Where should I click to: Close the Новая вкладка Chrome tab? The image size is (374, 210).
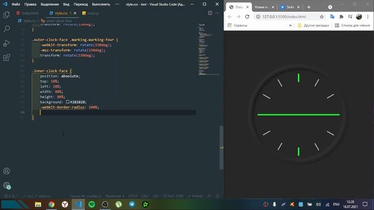[x=273, y=7]
